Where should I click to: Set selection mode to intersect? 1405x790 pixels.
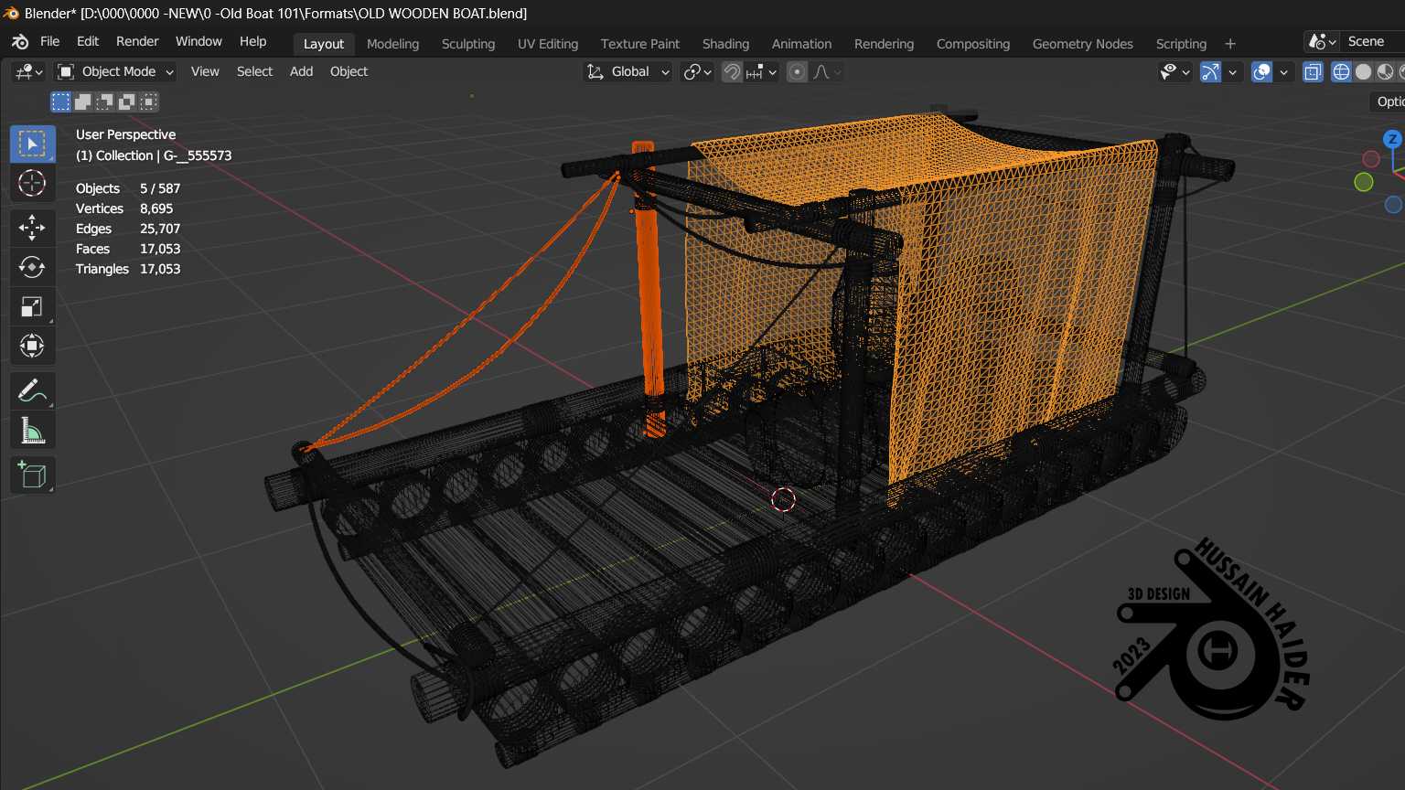tap(148, 101)
